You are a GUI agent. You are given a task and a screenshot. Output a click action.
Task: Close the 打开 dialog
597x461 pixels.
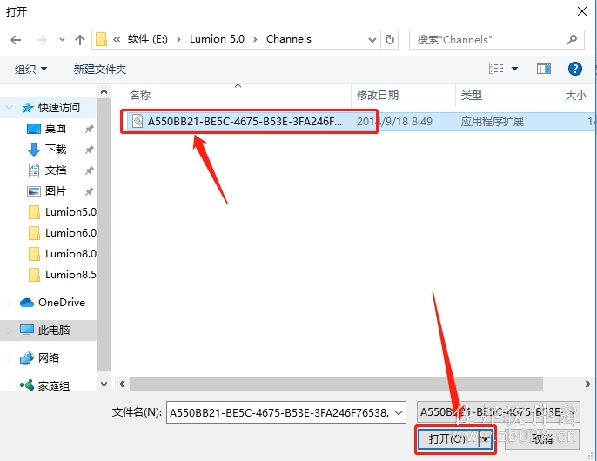pos(581,11)
